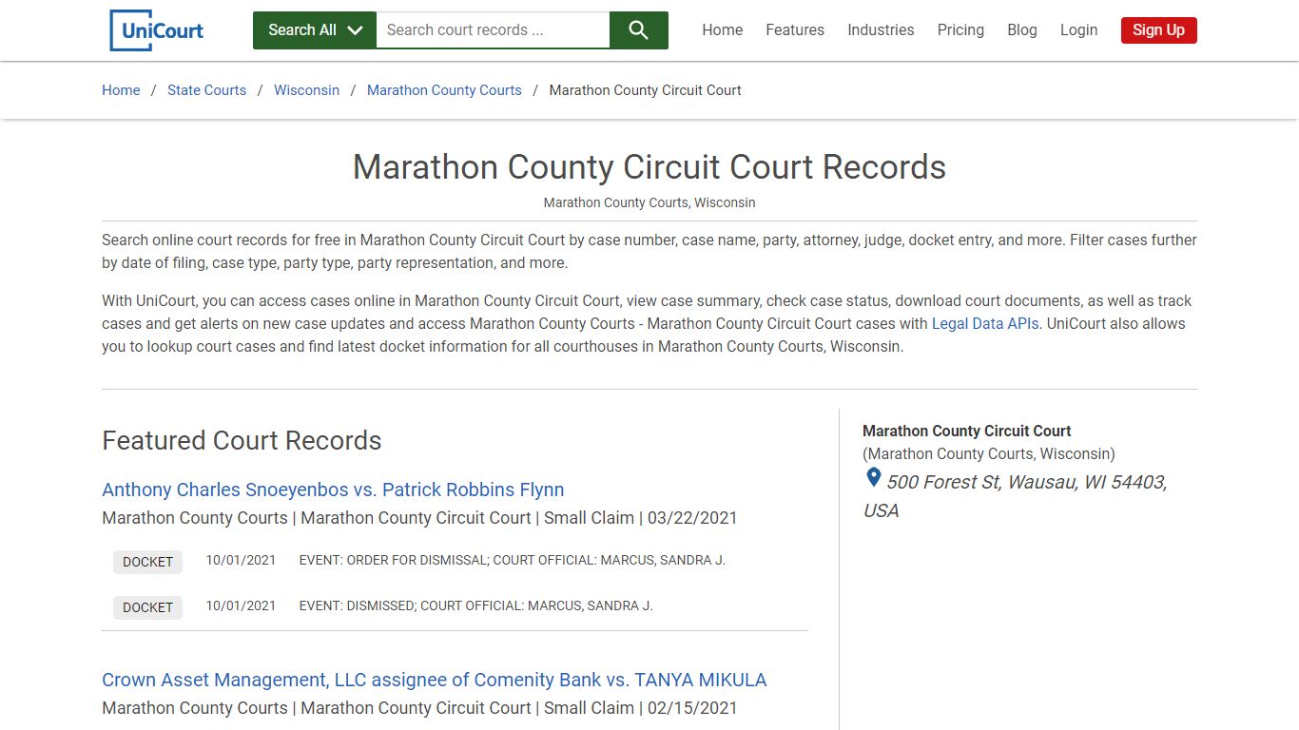Open the Blog menu item
This screenshot has height=730, width=1299.
[x=1022, y=30]
